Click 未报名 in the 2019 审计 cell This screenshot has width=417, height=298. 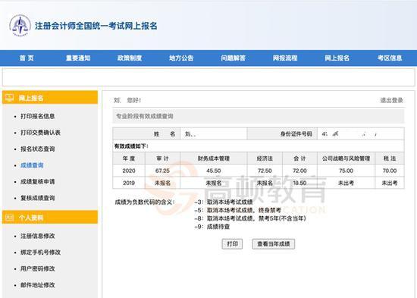click(162, 183)
